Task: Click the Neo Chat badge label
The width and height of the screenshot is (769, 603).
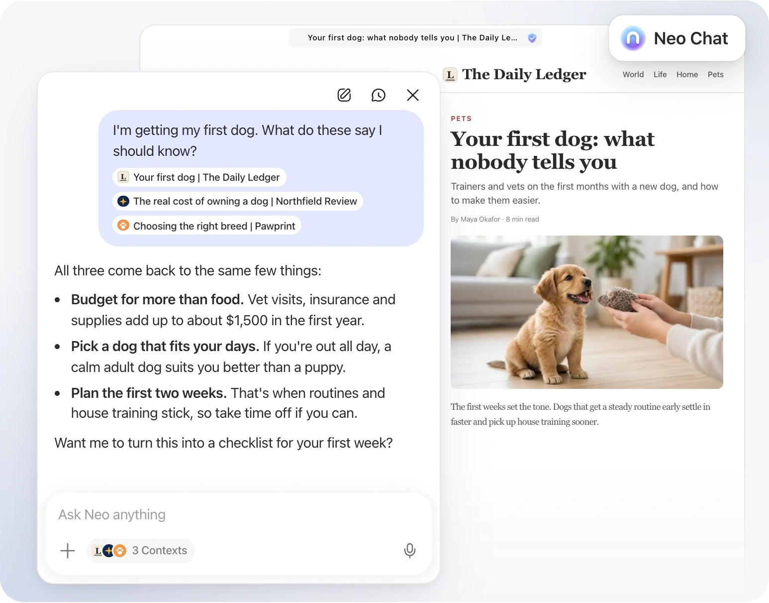Action: [x=690, y=38]
